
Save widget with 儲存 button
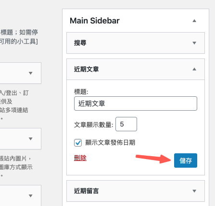(x=186, y=160)
